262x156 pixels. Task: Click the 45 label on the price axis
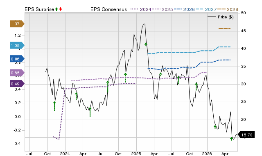pos(244,31)
